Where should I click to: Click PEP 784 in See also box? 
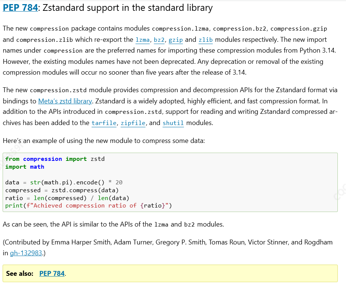point(52,274)
